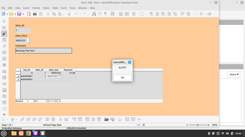Click the Comment text field
The width and height of the screenshot is (245, 137).
(44, 51)
